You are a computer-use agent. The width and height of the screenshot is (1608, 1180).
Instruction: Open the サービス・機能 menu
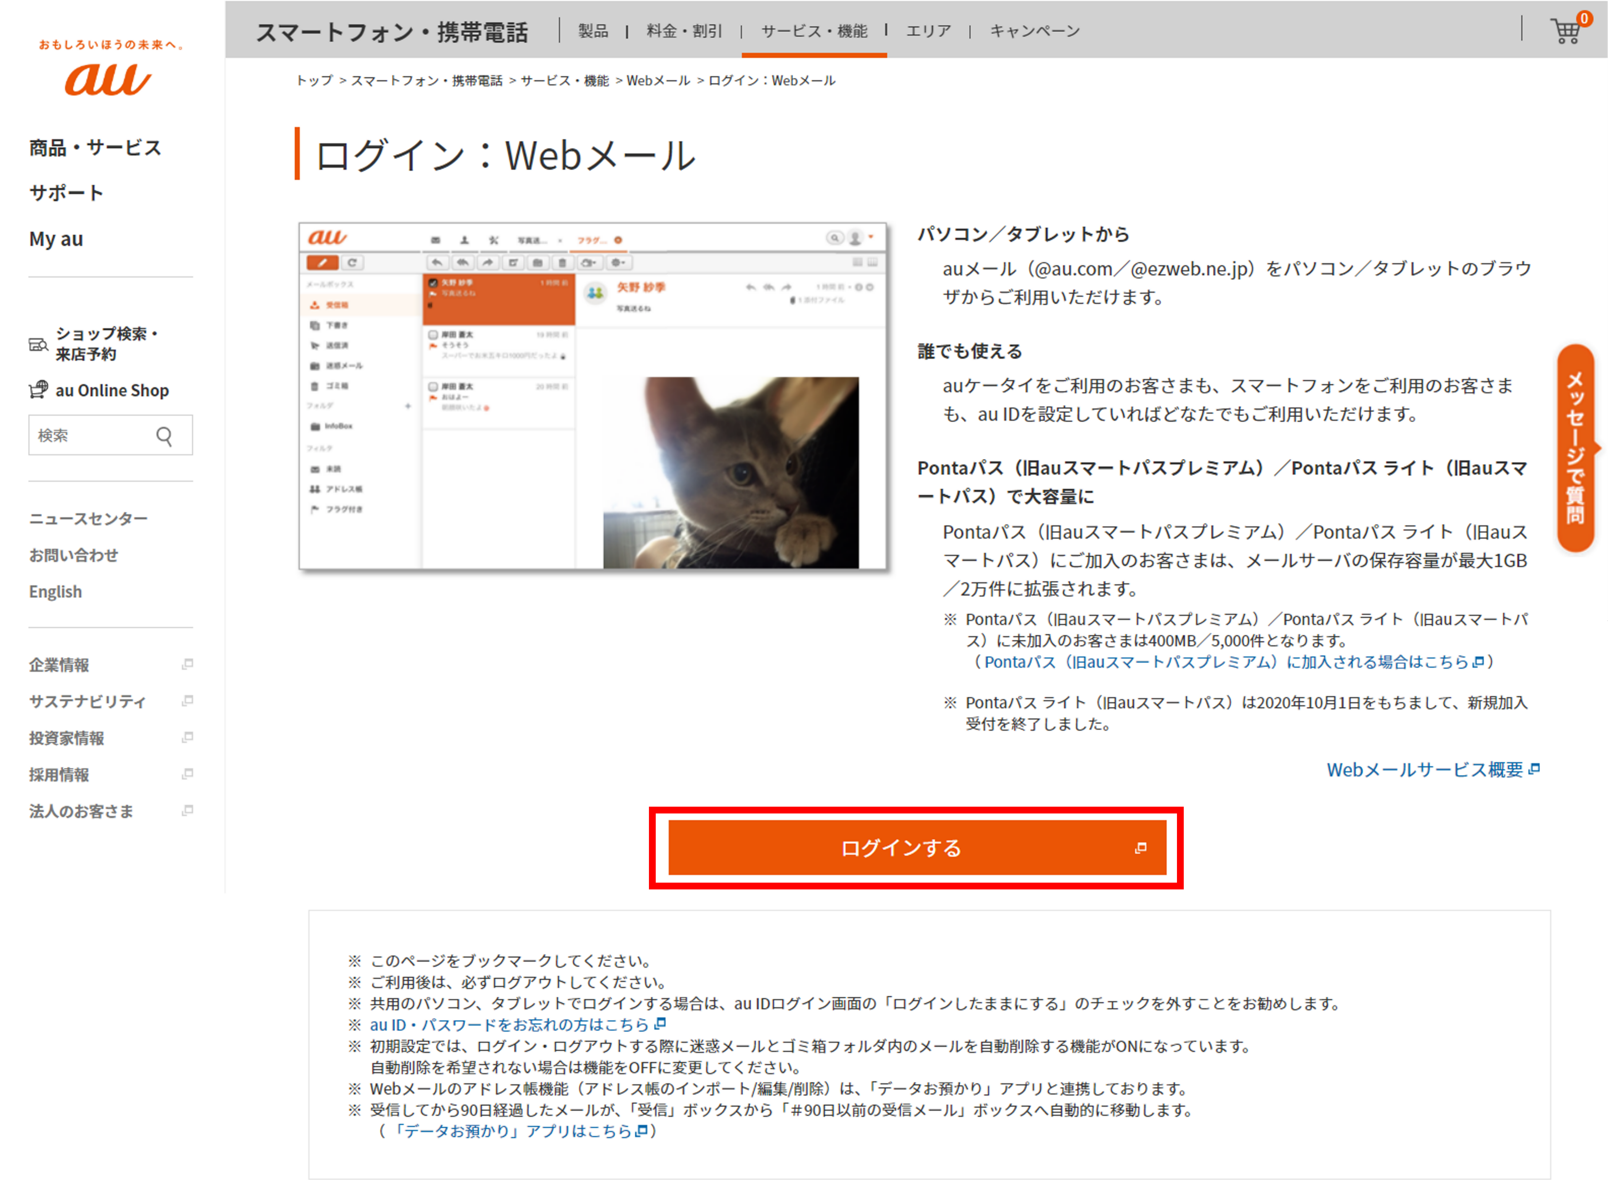point(814,31)
